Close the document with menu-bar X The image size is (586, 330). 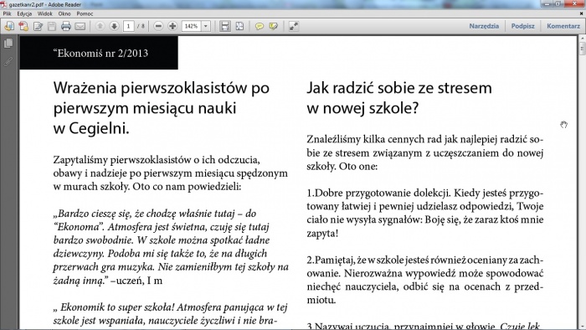tap(581, 13)
